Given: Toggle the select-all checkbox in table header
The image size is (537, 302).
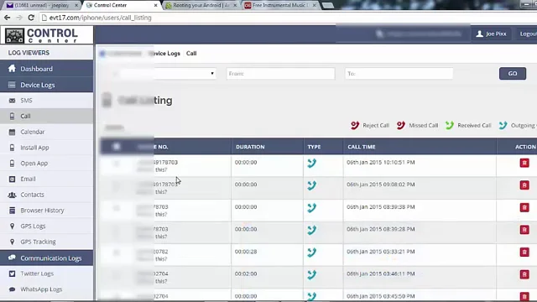Looking at the screenshot, I should point(116,147).
